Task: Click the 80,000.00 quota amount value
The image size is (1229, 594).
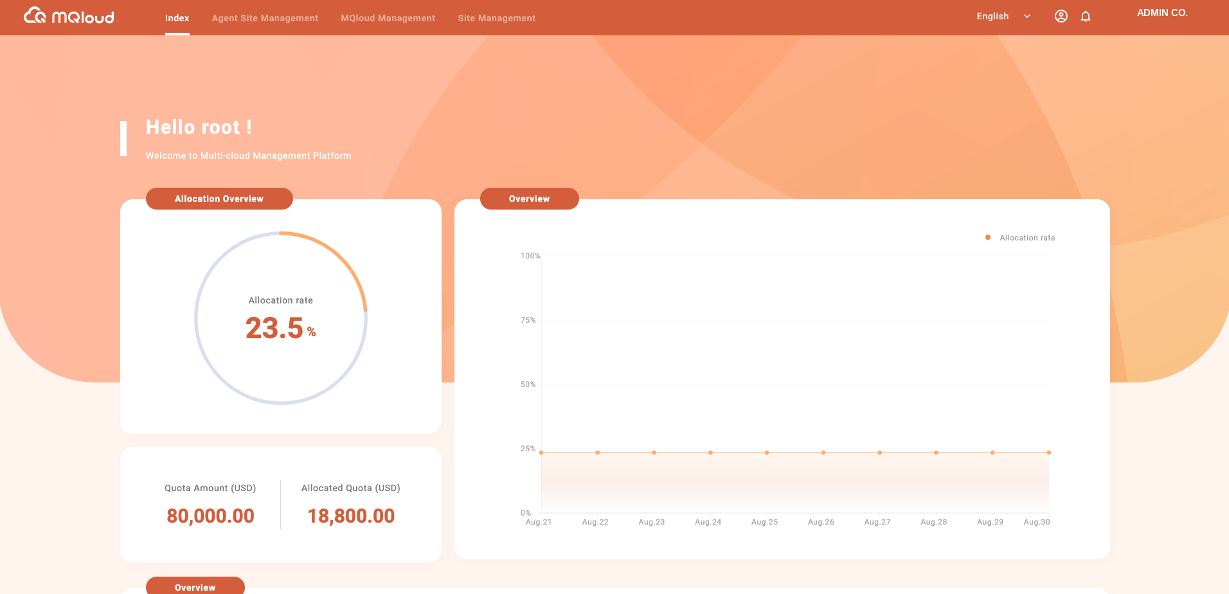Action: (210, 516)
